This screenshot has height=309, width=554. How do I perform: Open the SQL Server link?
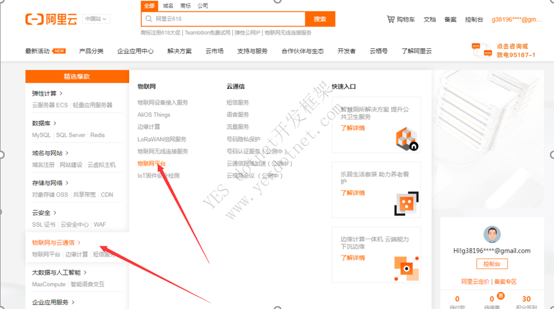pyautogui.click(x=70, y=135)
